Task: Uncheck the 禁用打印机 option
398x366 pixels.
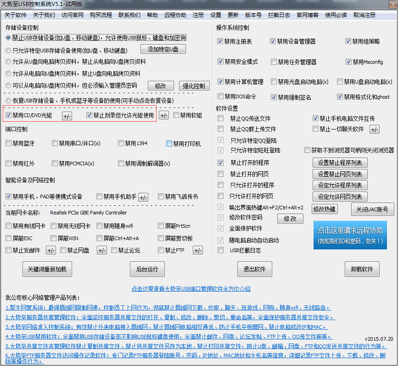Action: (169, 142)
